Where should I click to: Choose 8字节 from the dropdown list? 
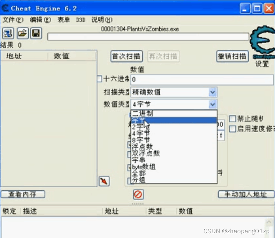point(174,140)
